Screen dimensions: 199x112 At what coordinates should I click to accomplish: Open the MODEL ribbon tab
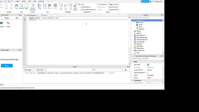pos(24,1)
